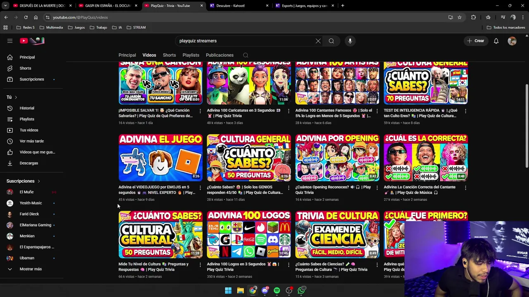Open options for Adivina el VIDEOJUEGO por EMOJIS video
The image size is (529, 297).
pos(200,188)
